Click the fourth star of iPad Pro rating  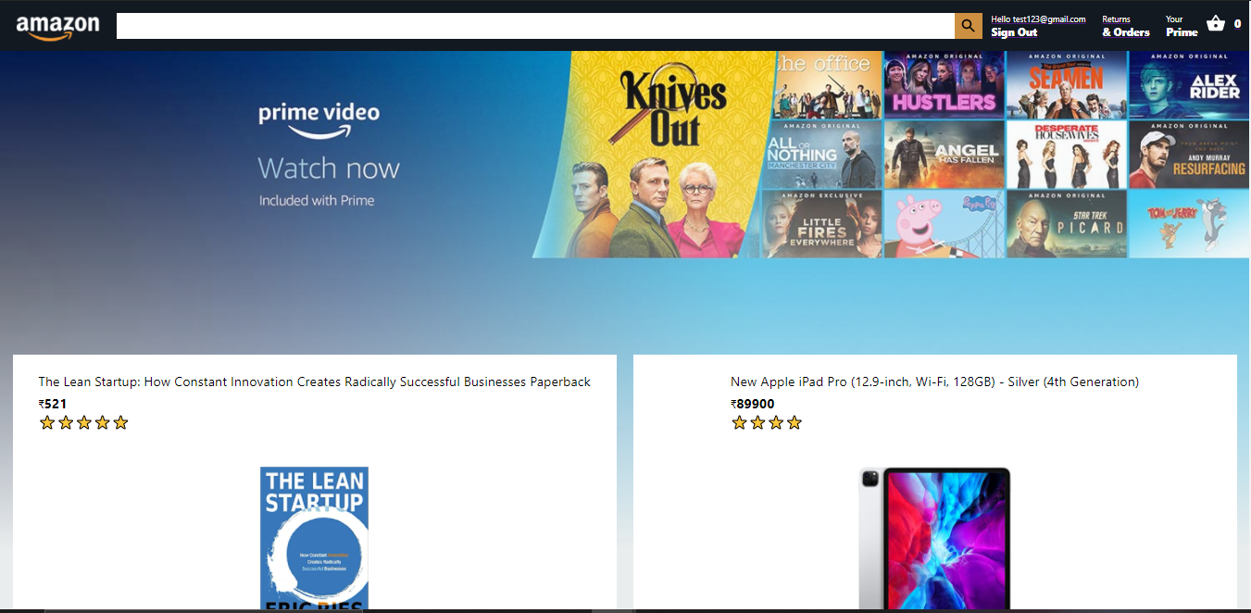pos(794,423)
